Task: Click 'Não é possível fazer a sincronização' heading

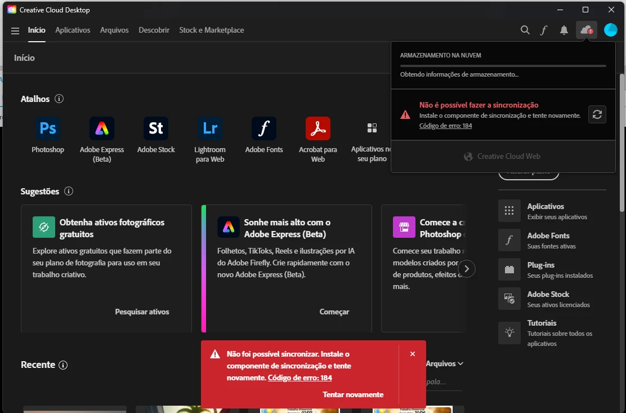Action: (479, 105)
